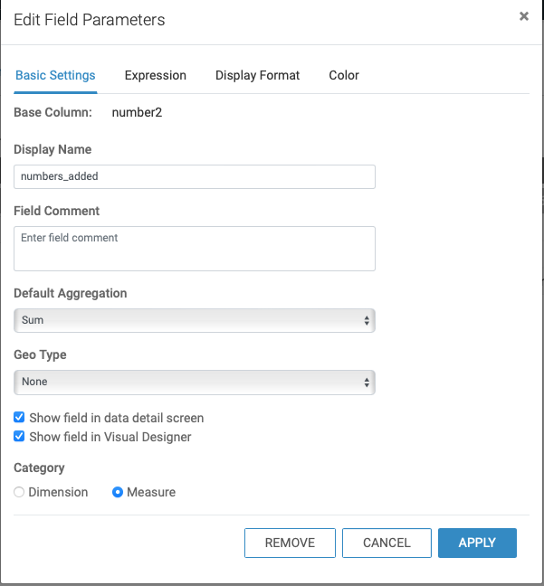Click the Edit Field Parameters title
Screen dimensions: 544x586
click(90, 20)
